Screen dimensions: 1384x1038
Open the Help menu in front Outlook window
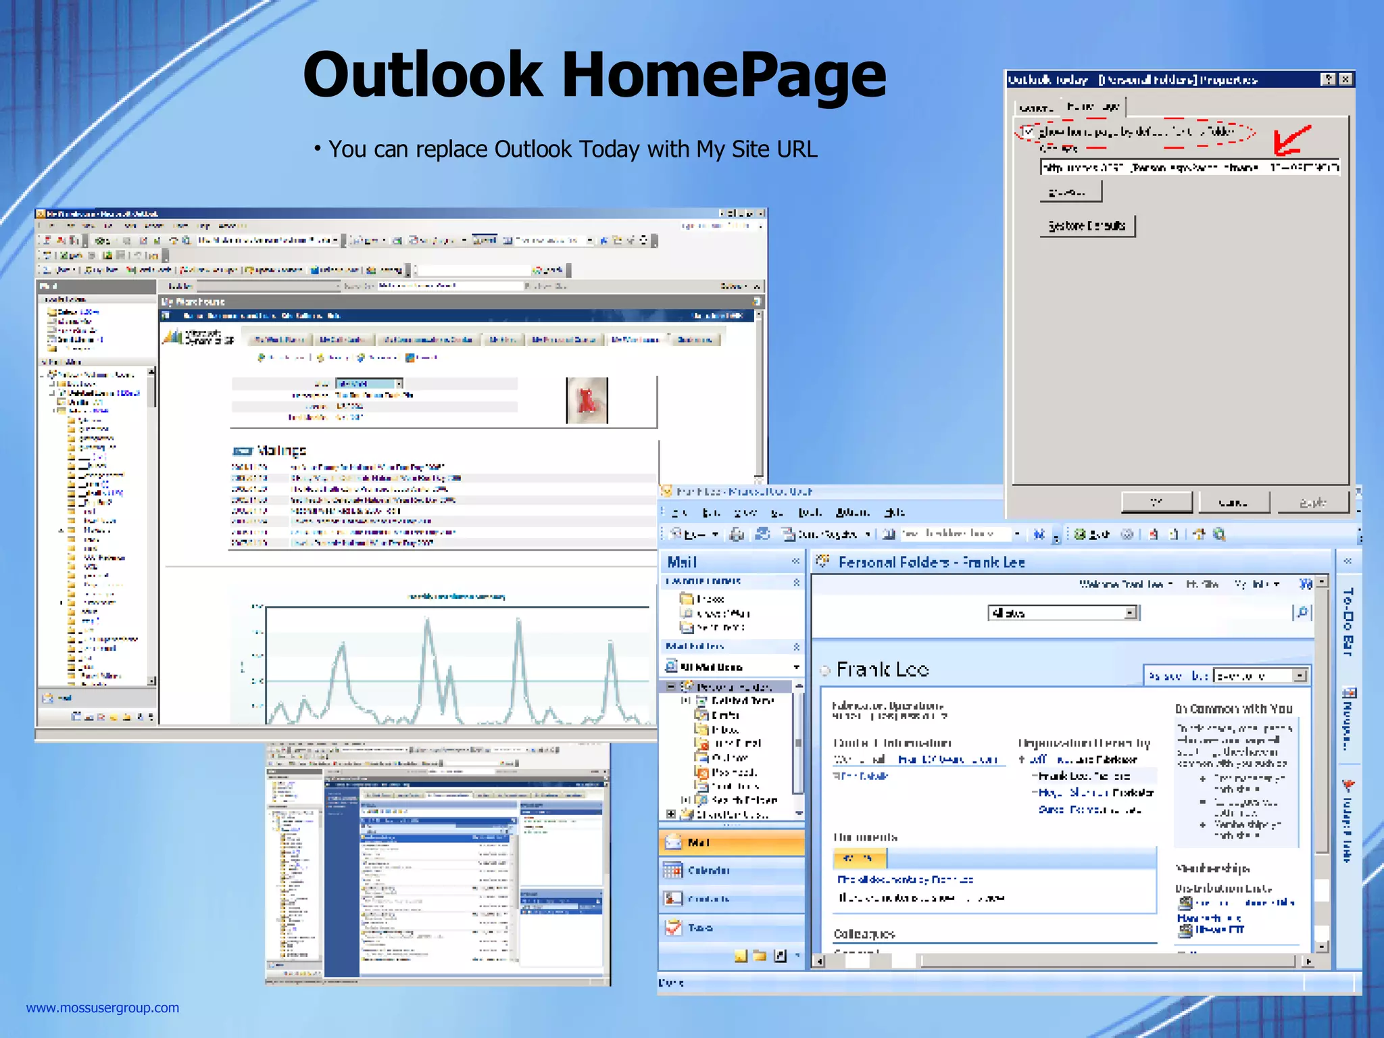pyautogui.click(x=895, y=513)
